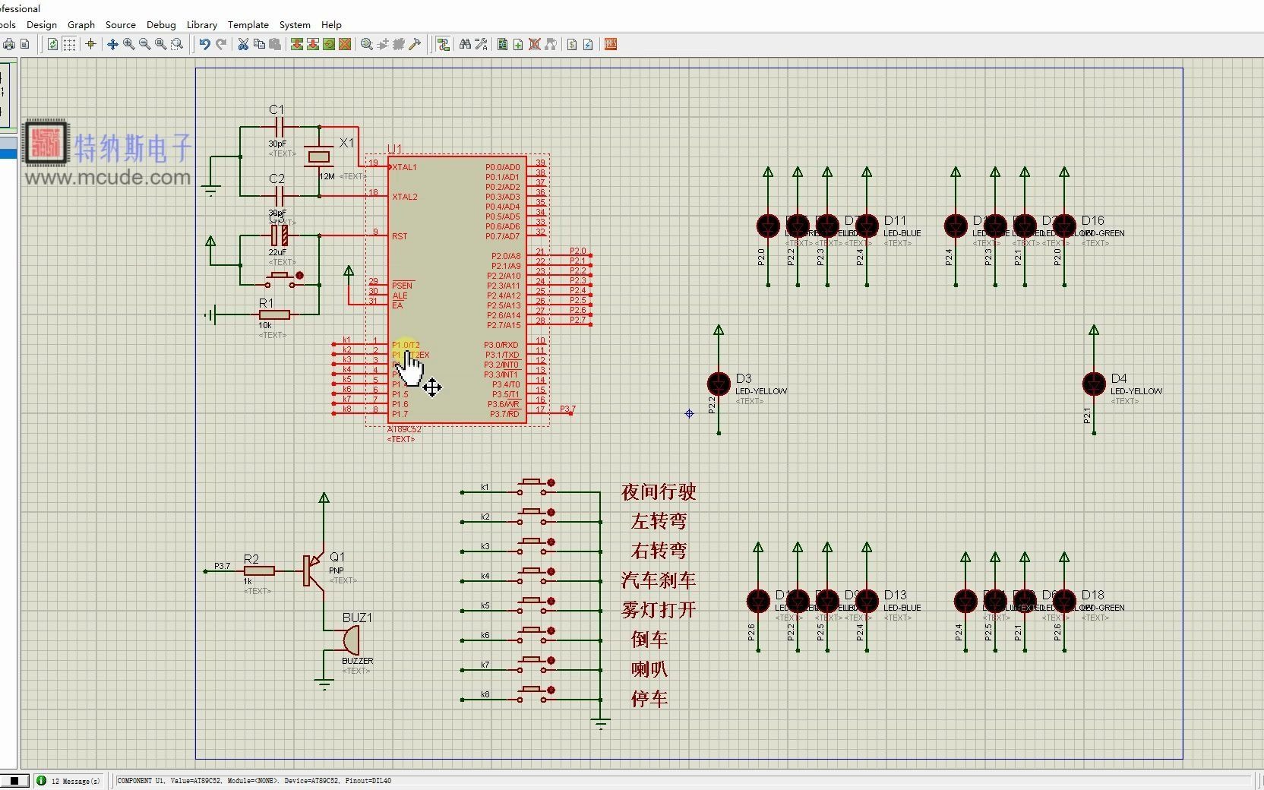Click the Center view pan icon
Viewport: 1264px width, 790px height.
click(x=112, y=44)
